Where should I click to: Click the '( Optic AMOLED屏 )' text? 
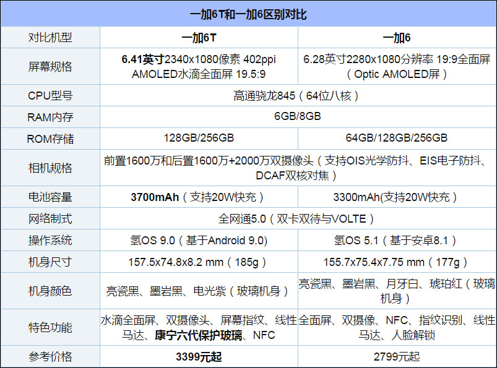(397, 74)
